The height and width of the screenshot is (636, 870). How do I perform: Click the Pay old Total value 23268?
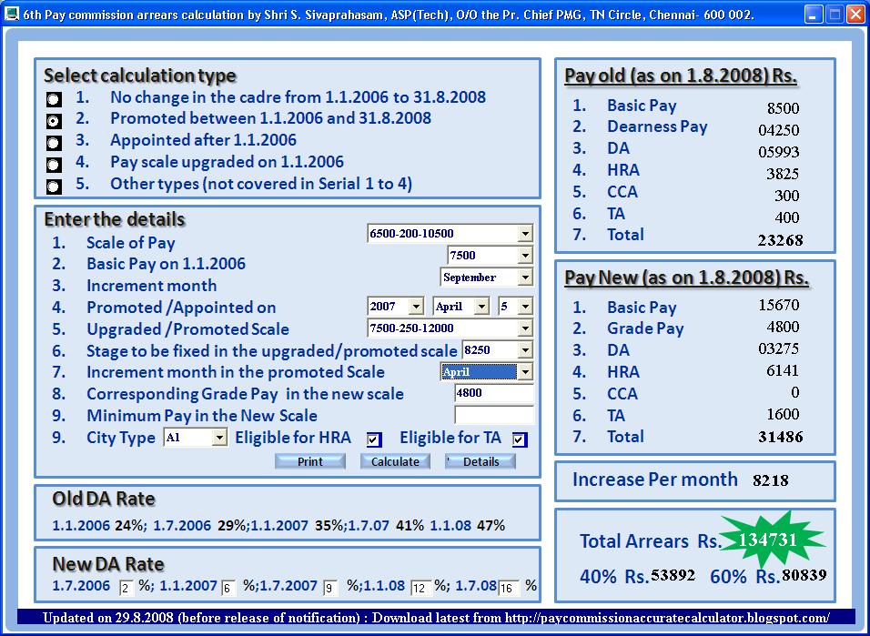point(780,240)
